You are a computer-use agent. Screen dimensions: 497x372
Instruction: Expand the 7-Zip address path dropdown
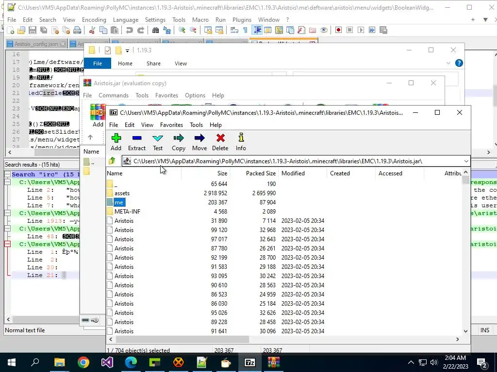click(x=466, y=161)
